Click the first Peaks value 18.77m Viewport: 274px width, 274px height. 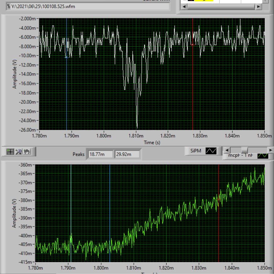point(101,154)
